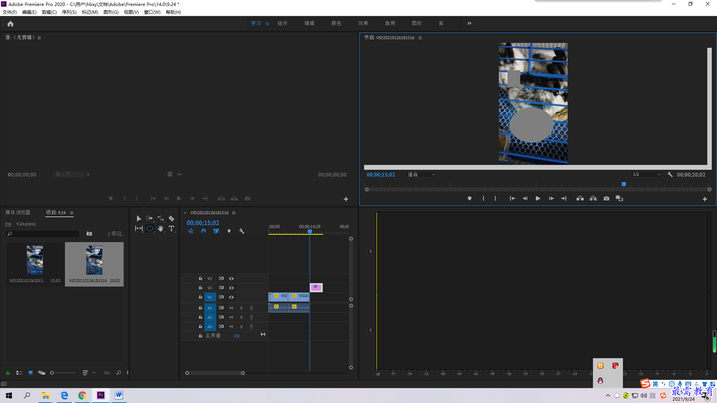This screenshot has height=403, width=717.
Task: Step forward one frame in program monitor
Action: (551, 199)
